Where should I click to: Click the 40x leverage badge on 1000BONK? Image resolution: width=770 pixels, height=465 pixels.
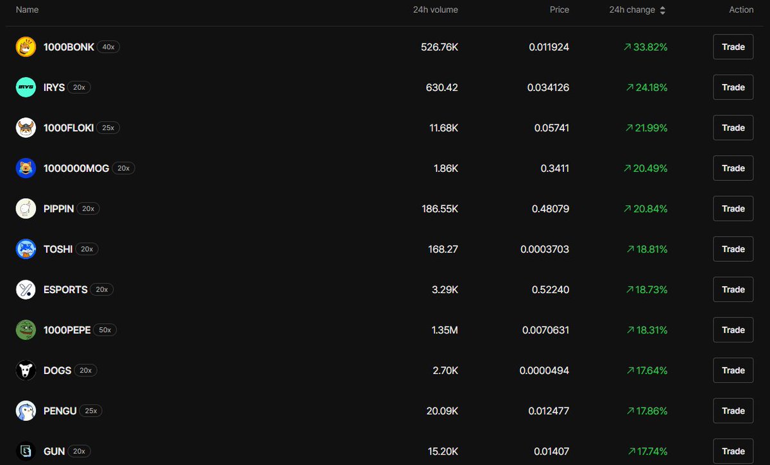coord(108,47)
